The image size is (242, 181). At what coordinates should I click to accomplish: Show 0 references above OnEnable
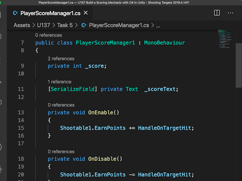61,105
